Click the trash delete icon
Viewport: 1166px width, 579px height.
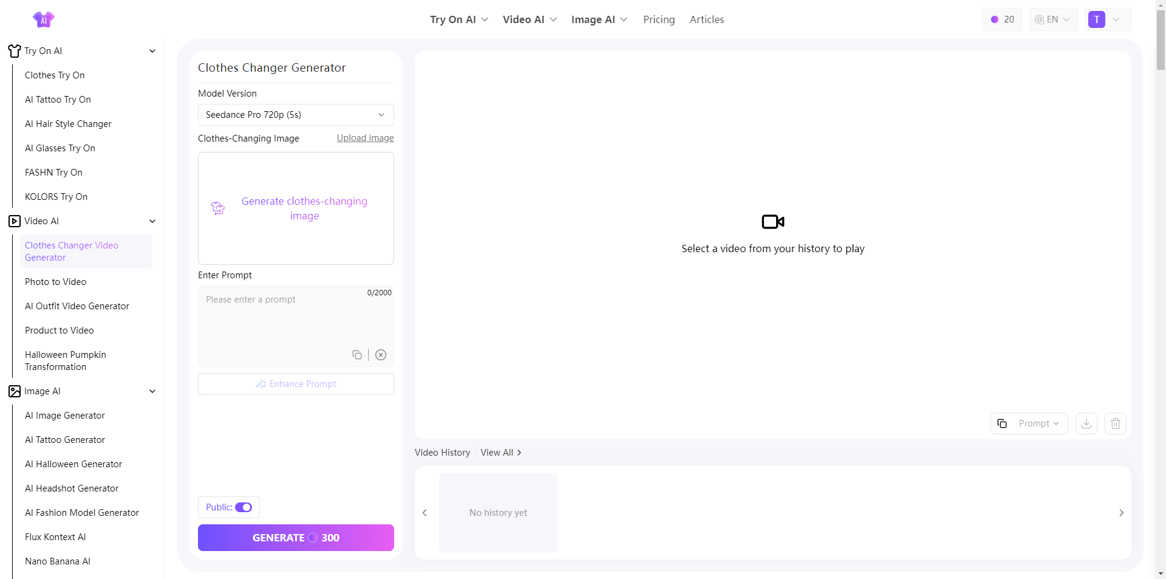coord(1116,423)
